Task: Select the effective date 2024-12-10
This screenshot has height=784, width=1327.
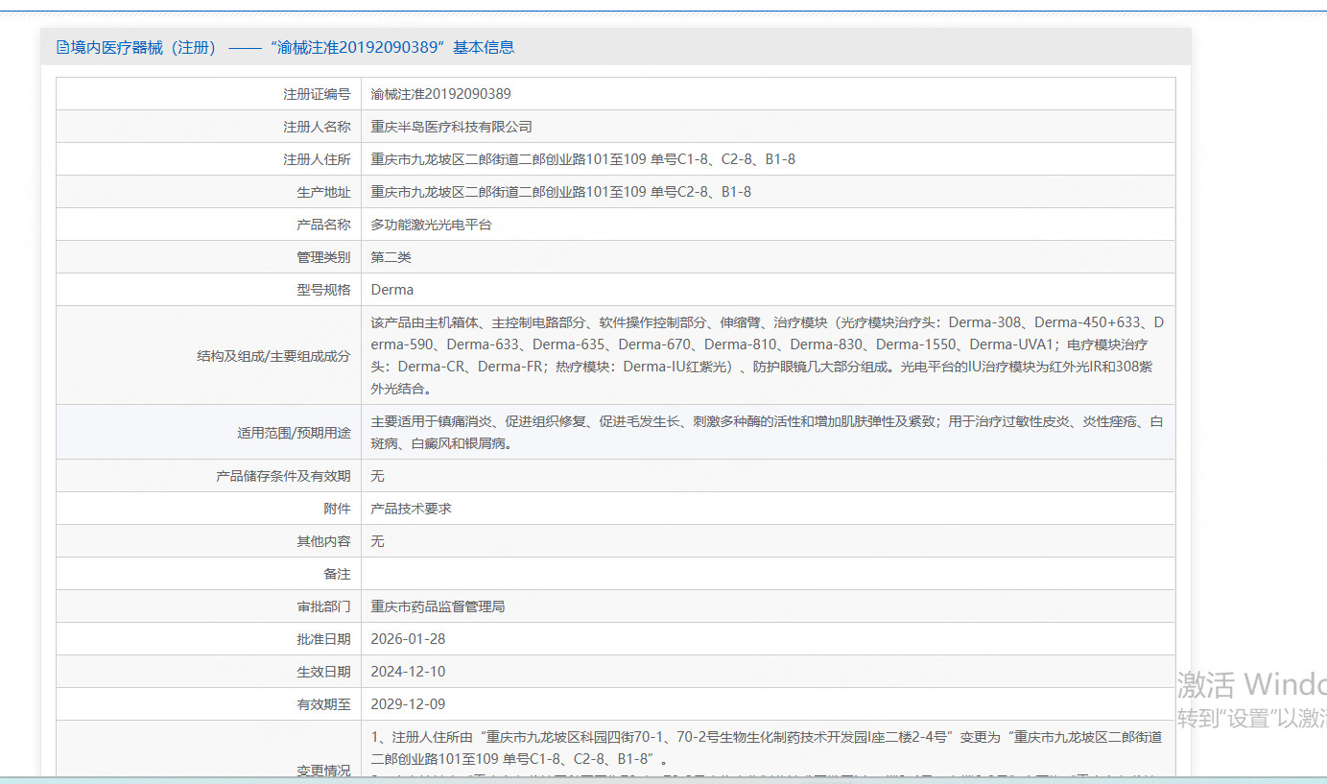Action: tap(409, 672)
